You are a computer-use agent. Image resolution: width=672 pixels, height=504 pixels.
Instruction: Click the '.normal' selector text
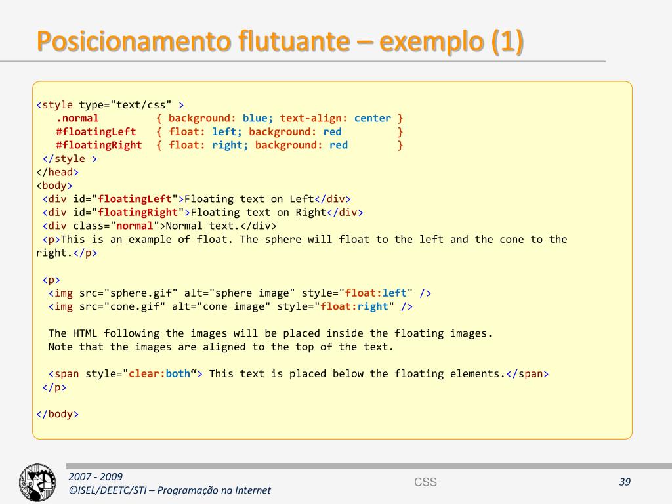tap(77, 118)
